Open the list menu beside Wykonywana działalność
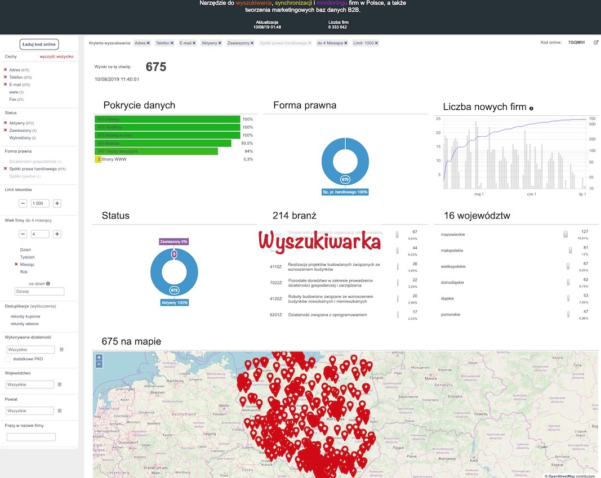601x478 pixels. tap(61, 350)
